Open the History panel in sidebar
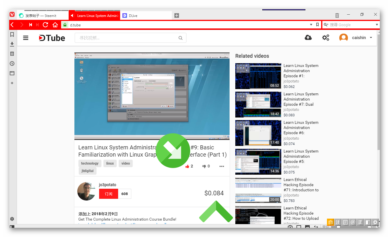Viewport: 389px width, 237px height. click(x=12, y=63)
